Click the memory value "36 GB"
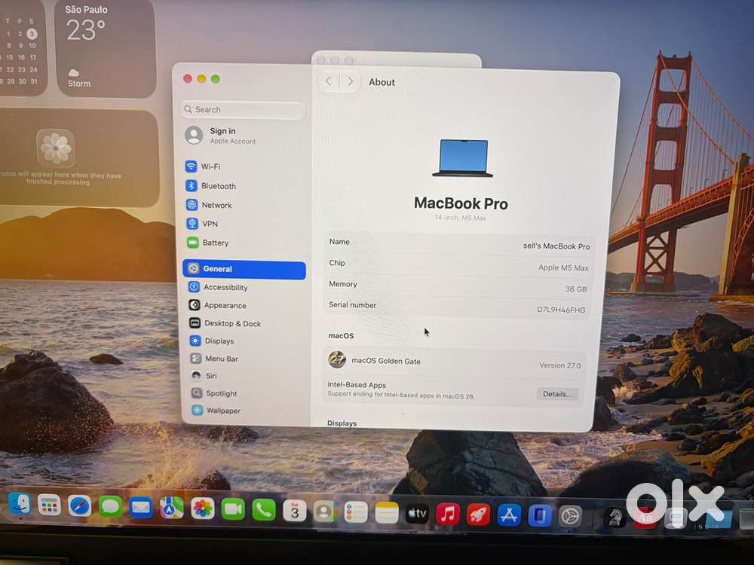Viewport: 754px width, 565px height. (x=576, y=289)
